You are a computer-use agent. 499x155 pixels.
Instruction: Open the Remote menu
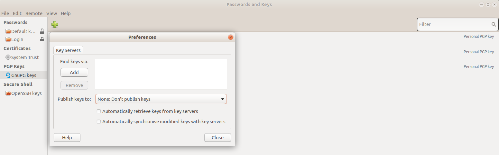point(34,13)
